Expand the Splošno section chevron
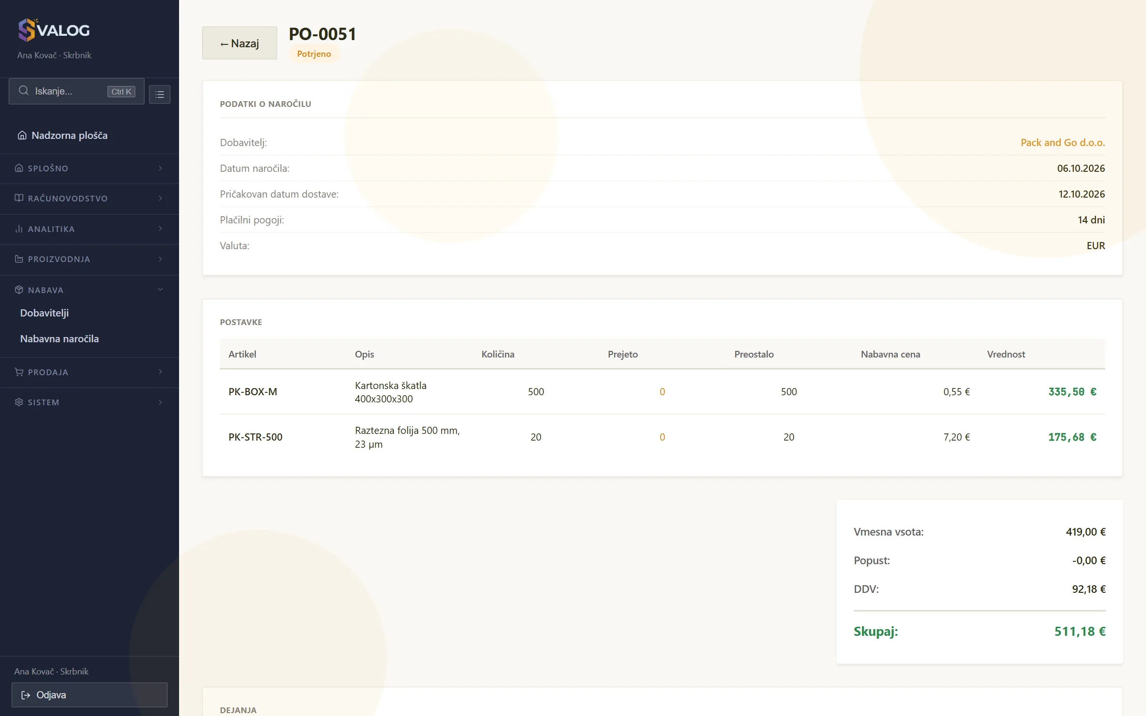The width and height of the screenshot is (1146, 716). [x=160, y=168]
